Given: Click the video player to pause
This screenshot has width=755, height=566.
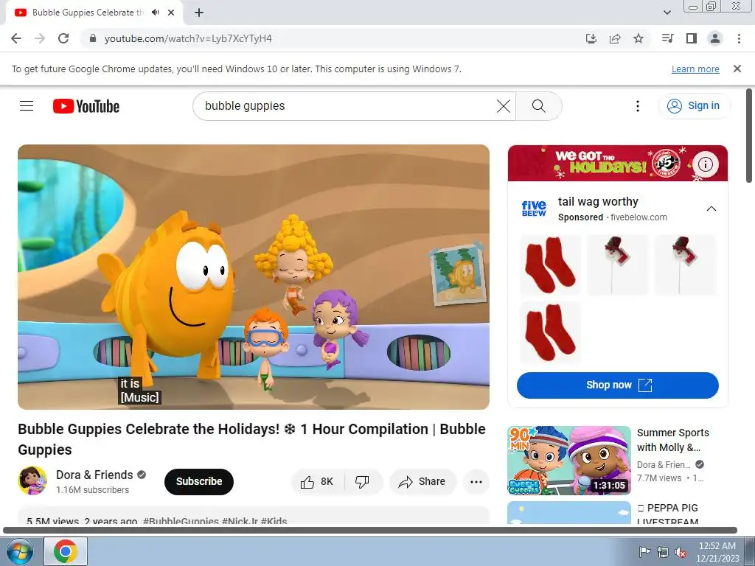Looking at the screenshot, I should click(254, 277).
